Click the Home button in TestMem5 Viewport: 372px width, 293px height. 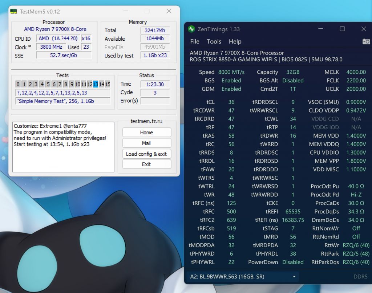click(147, 132)
